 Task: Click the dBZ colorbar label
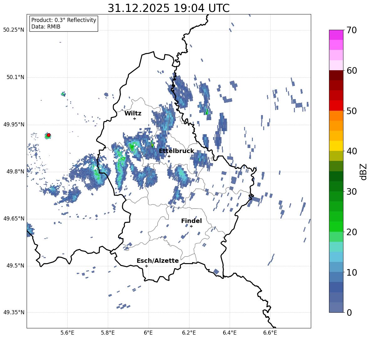(x=363, y=172)
